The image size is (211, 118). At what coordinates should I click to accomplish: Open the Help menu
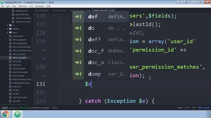[48, 6]
